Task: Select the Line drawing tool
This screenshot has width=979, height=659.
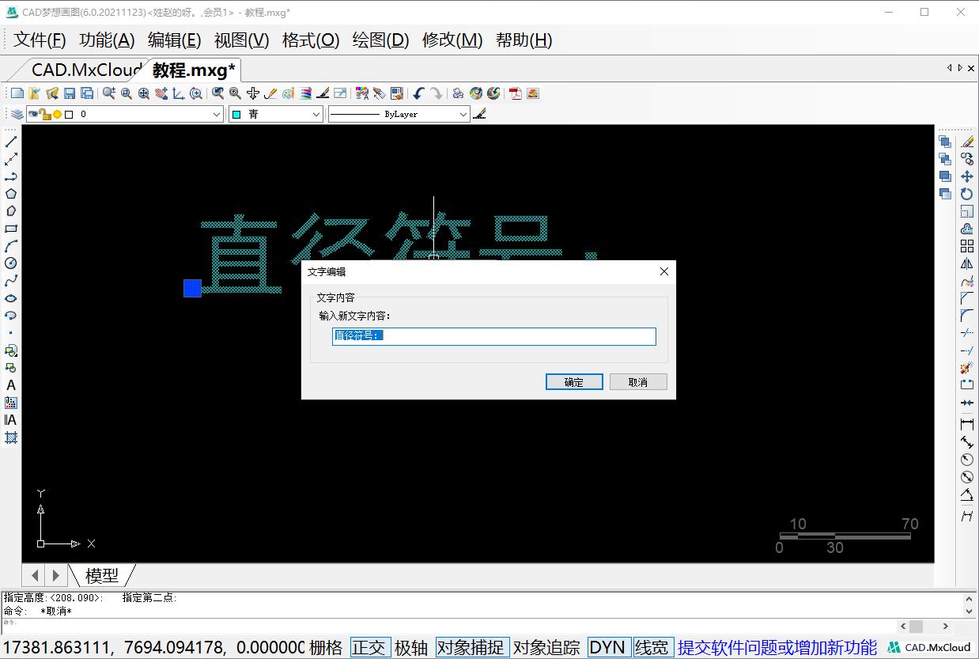Action: tap(11, 142)
